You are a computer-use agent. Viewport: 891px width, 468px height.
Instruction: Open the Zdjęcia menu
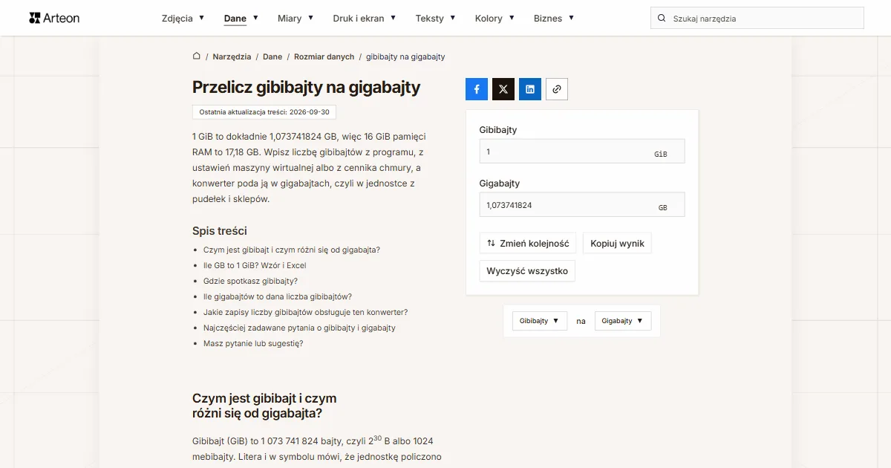tap(183, 19)
